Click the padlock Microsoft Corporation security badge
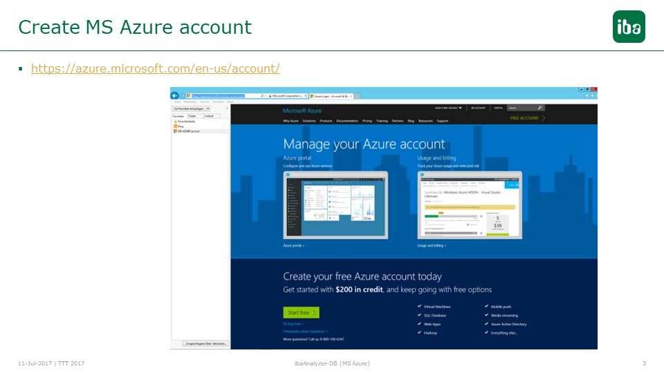This screenshot has width=664, height=373. (x=286, y=96)
